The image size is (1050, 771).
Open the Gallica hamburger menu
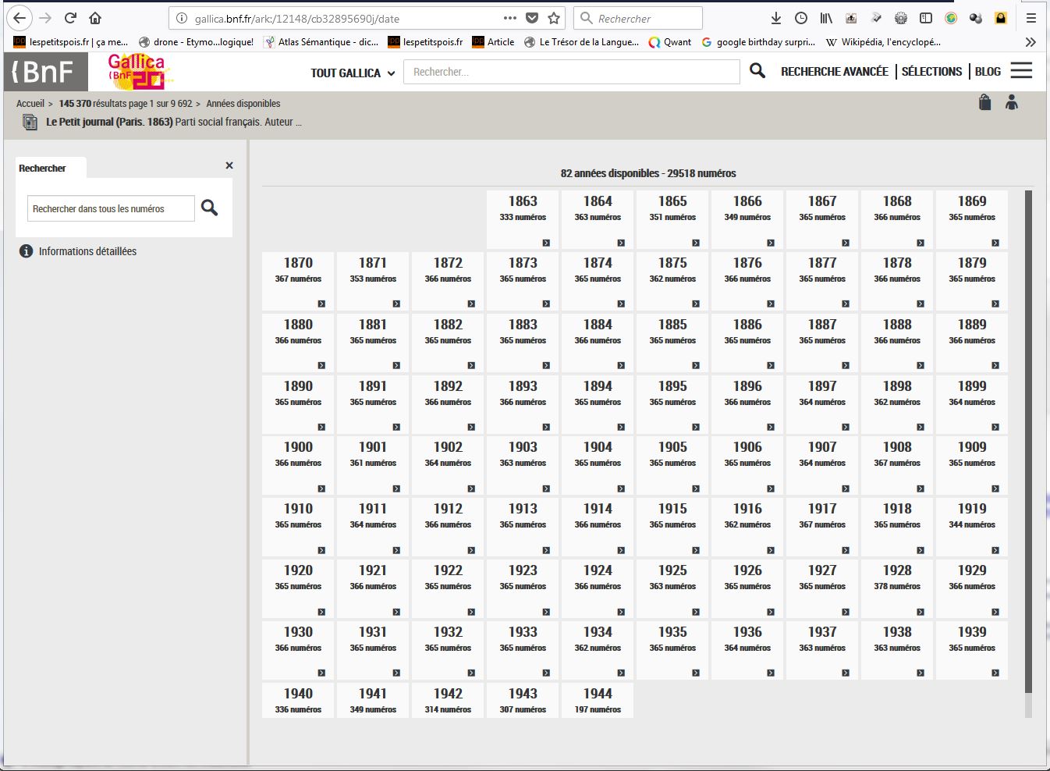[x=1021, y=71]
